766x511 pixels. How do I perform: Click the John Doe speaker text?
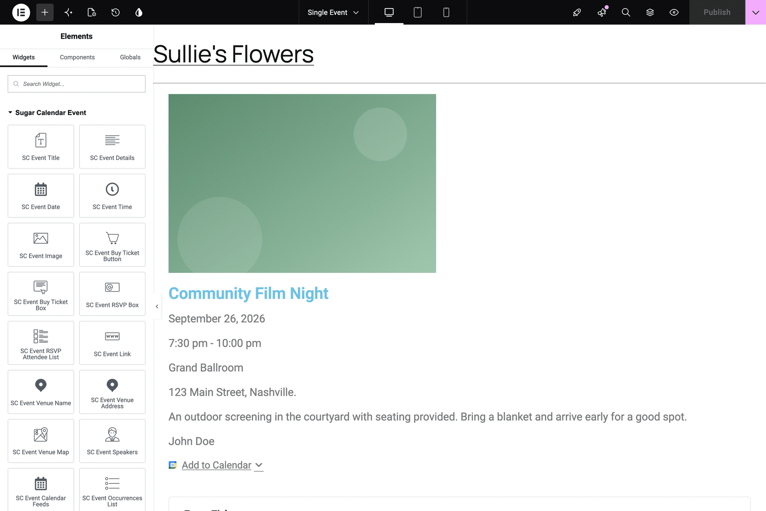(x=191, y=441)
